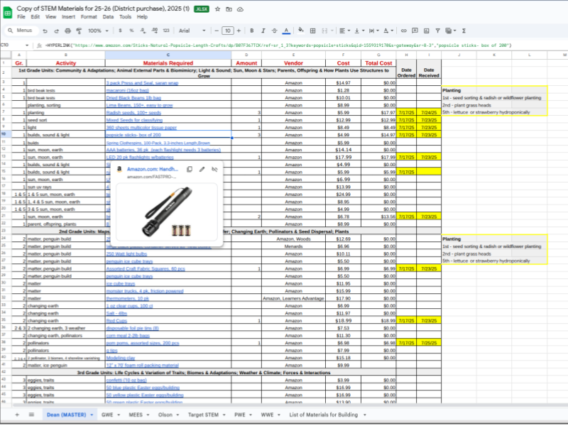This screenshot has height=426, width=568.
Task: Click the Decrease decimal places icon
Action: pyautogui.click(x=143, y=31)
